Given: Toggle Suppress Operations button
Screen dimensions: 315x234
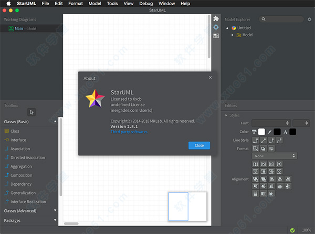Looking at the screenshot, I should pos(263,172).
